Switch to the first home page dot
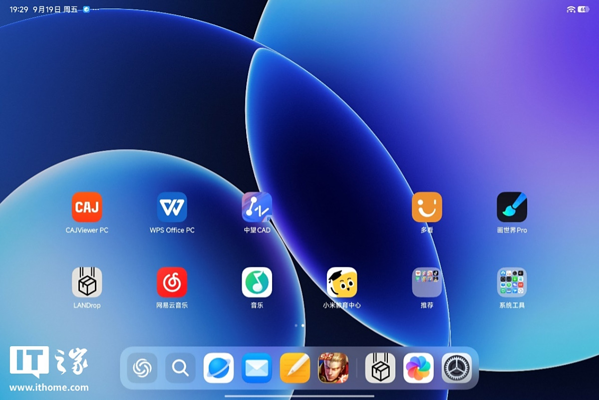599x400 pixels. click(x=296, y=325)
